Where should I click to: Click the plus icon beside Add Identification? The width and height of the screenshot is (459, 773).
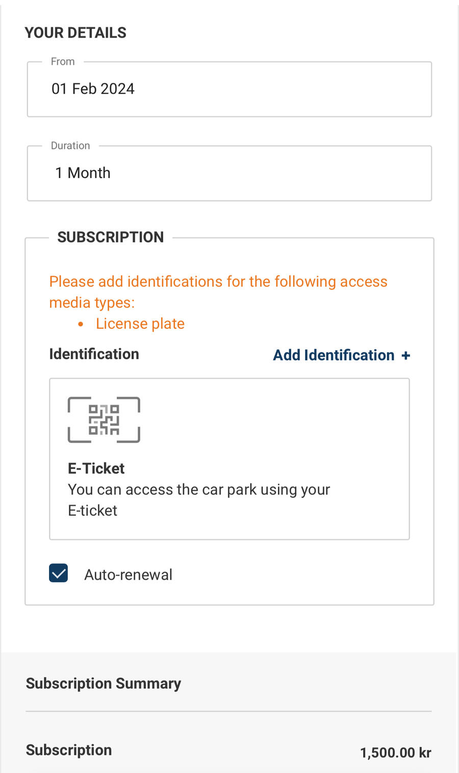(x=406, y=356)
